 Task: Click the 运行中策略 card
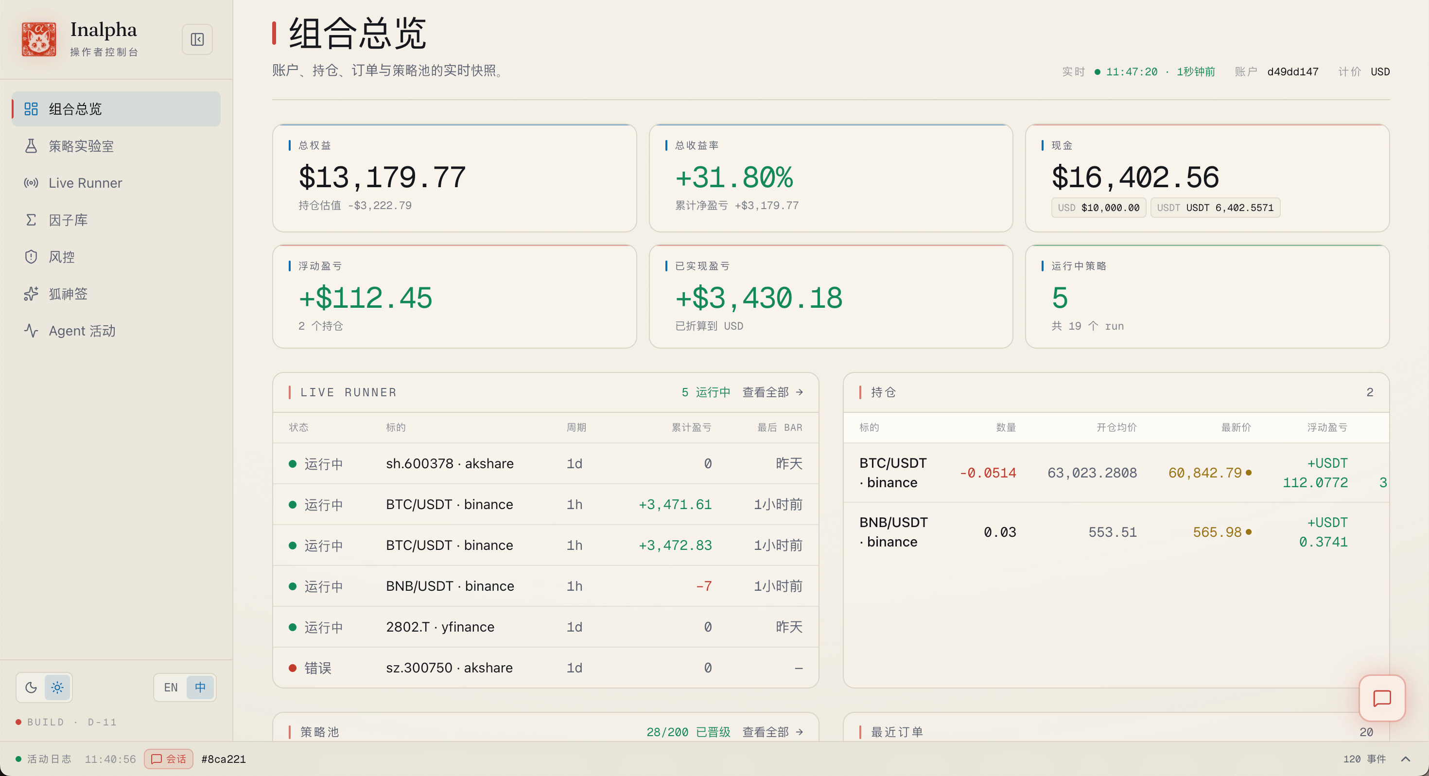coord(1207,297)
